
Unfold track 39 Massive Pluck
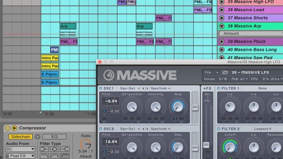point(221,41)
